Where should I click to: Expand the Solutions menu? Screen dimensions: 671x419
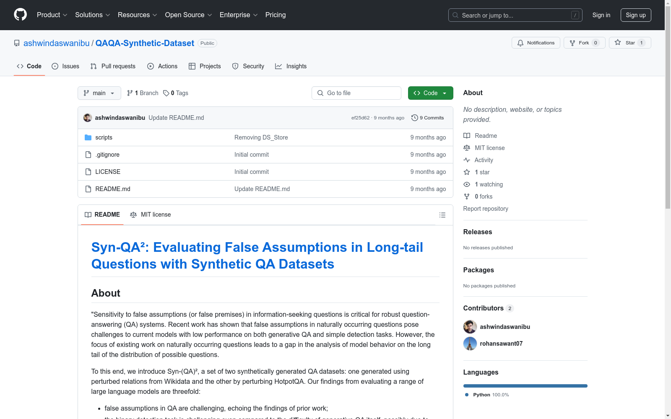[x=93, y=15]
